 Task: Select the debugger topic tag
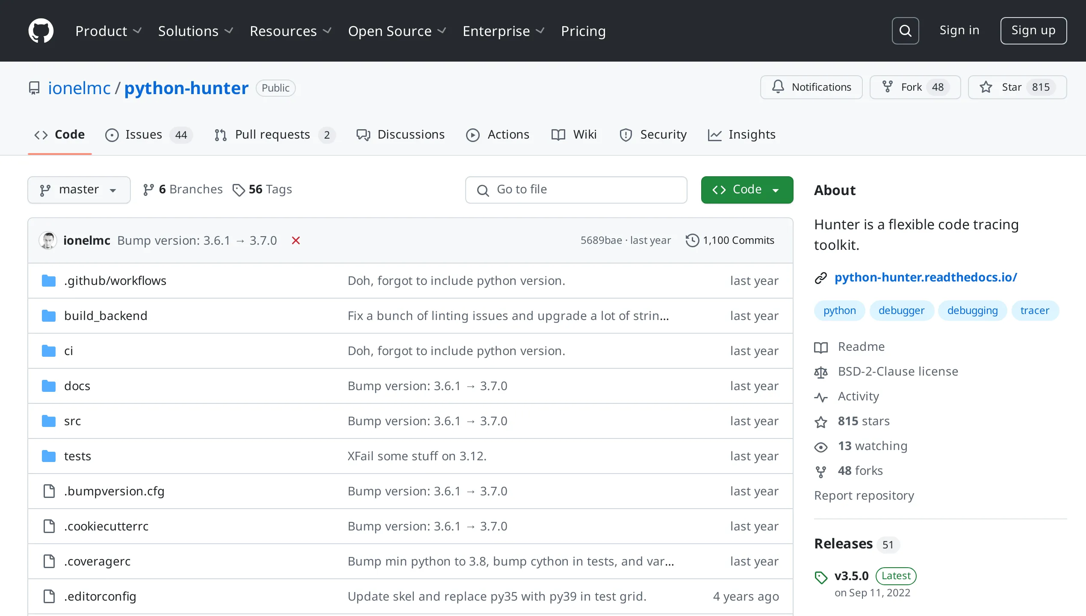(901, 310)
